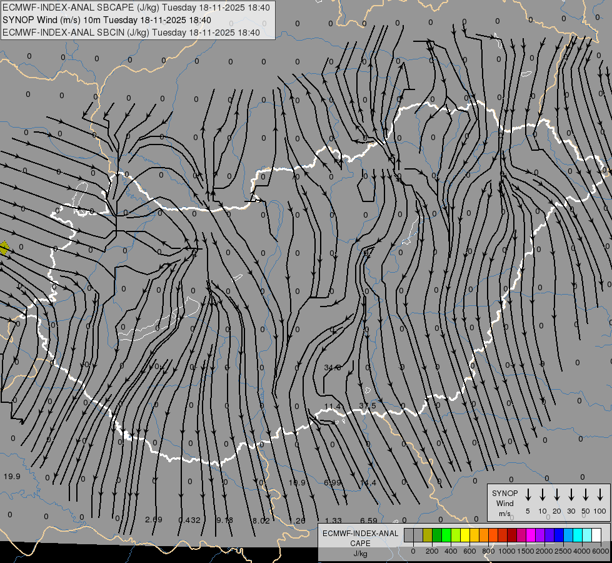Image resolution: width=612 pixels, height=563 pixels.
Task: Click the SYNOP Wind m/s legend label
Action: [504, 503]
